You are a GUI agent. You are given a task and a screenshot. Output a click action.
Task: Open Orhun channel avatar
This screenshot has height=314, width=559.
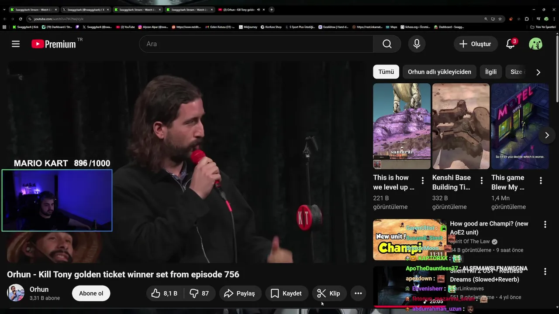point(16,293)
